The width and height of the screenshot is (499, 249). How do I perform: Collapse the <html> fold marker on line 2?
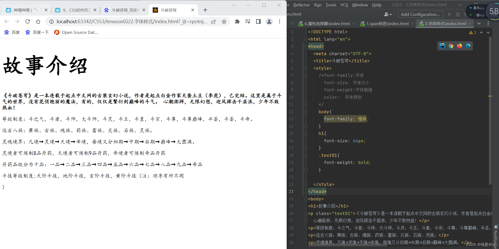pyautogui.click(x=306, y=39)
